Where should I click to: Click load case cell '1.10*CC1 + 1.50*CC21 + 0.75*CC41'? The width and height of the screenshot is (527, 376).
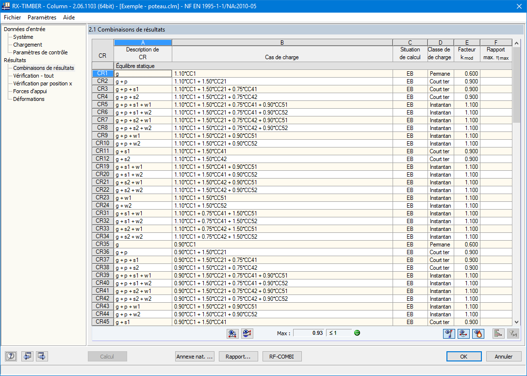(x=282, y=89)
